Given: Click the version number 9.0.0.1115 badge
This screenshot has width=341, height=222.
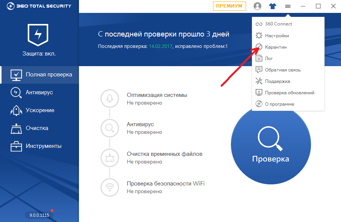Looking at the screenshot, I should [x=39, y=215].
